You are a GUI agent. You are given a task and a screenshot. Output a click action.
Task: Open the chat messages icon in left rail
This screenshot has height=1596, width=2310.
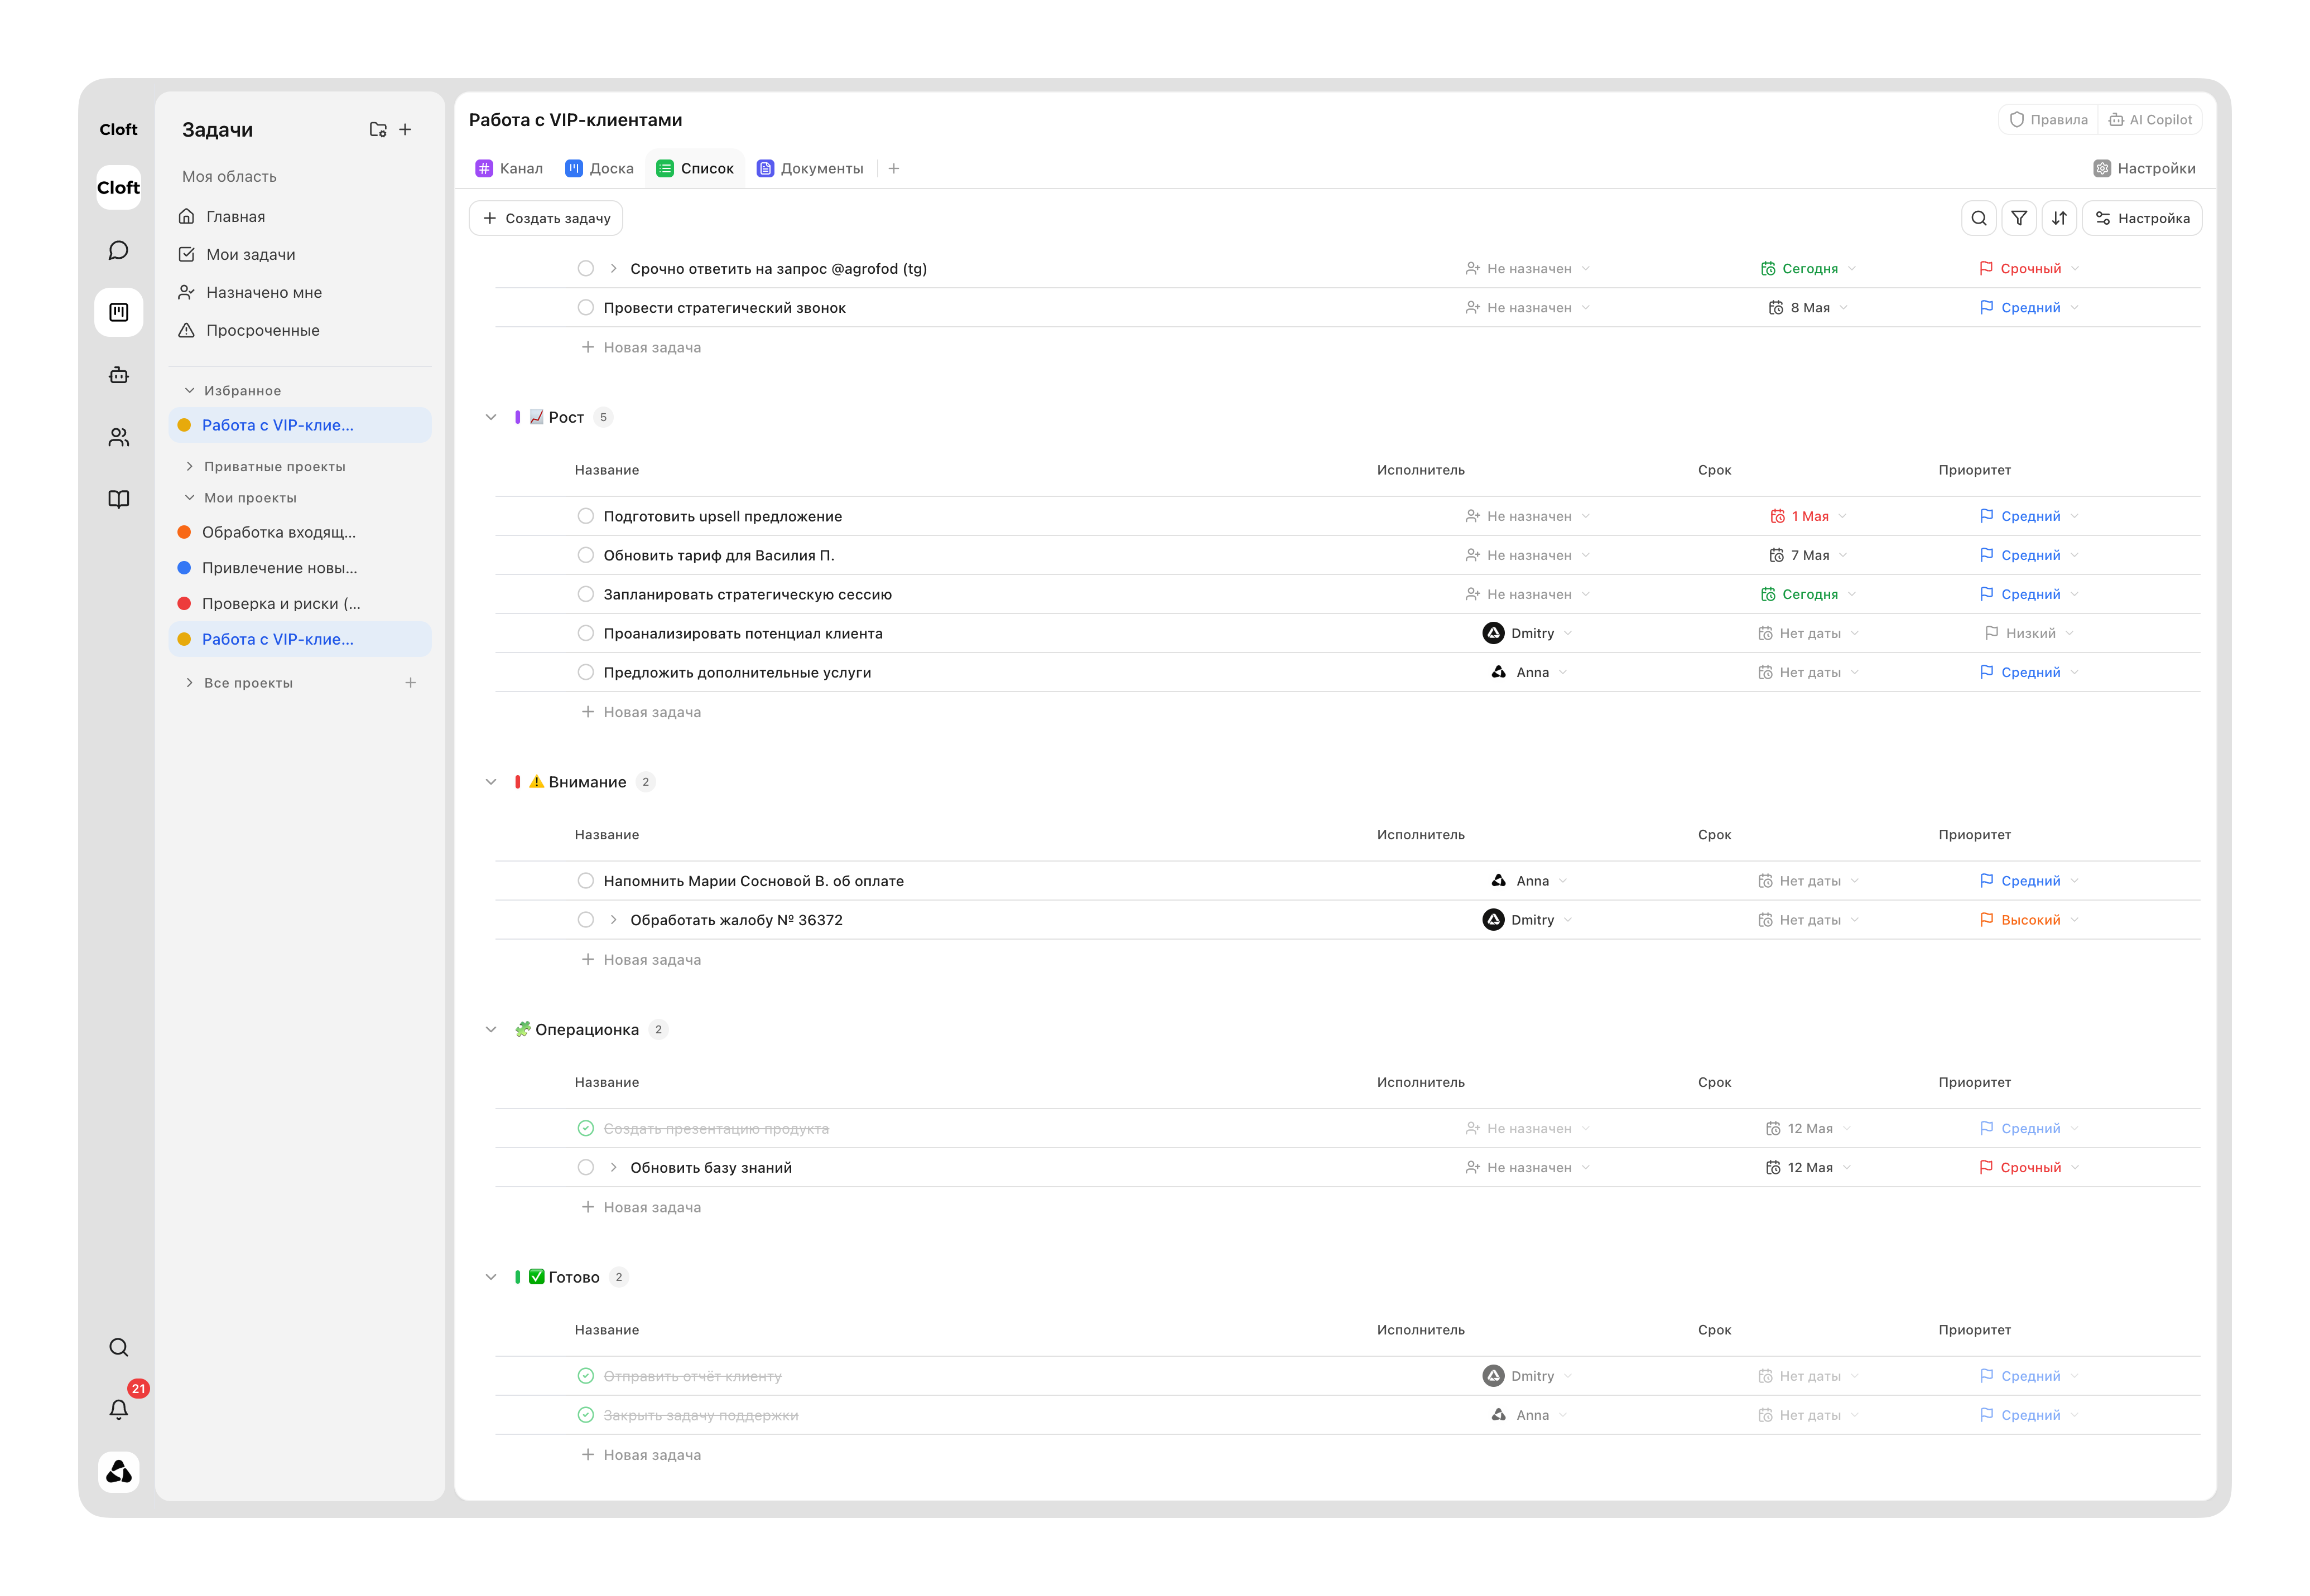[x=118, y=250]
